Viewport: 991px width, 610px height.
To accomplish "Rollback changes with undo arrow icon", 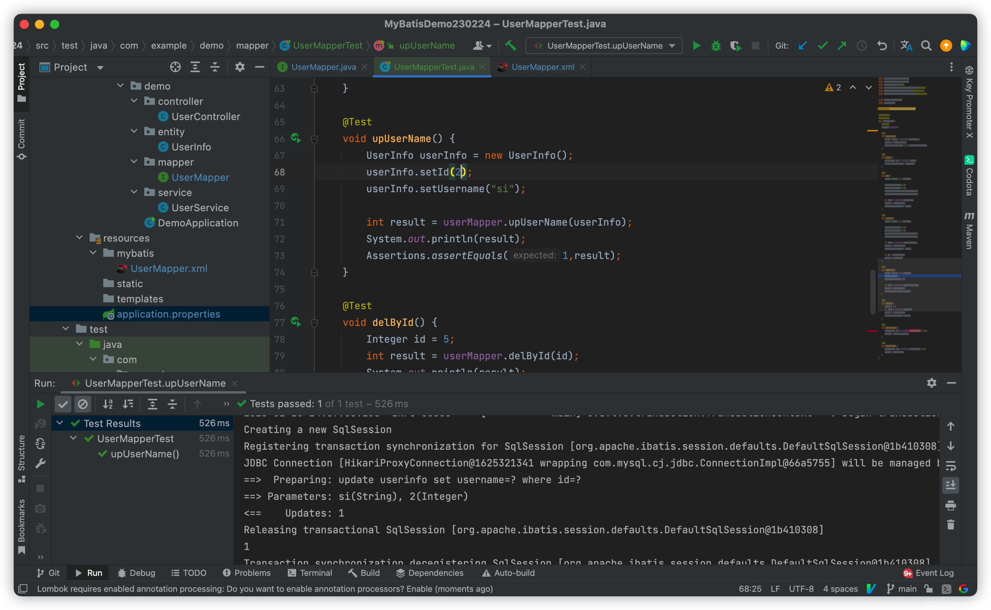I will (x=882, y=46).
